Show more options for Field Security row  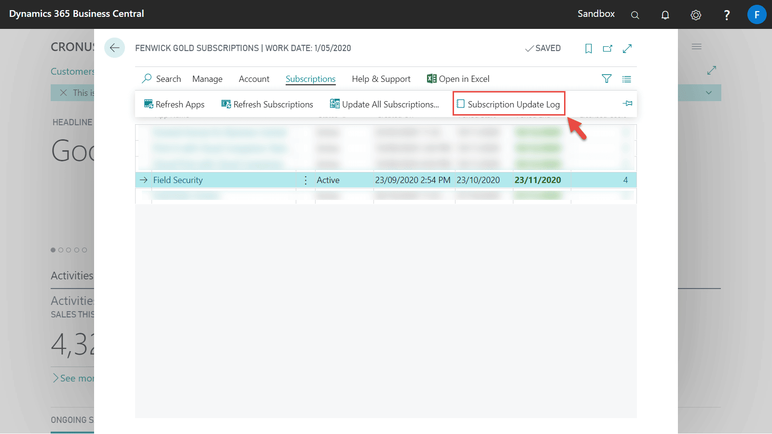point(305,180)
